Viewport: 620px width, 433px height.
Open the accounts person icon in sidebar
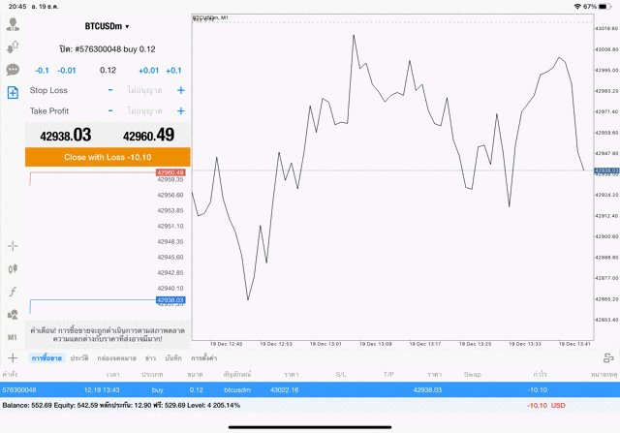coord(14,24)
